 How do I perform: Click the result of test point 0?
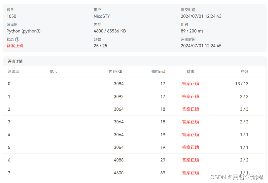190,84
